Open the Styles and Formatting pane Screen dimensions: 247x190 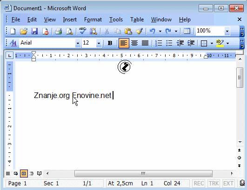click(13, 43)
